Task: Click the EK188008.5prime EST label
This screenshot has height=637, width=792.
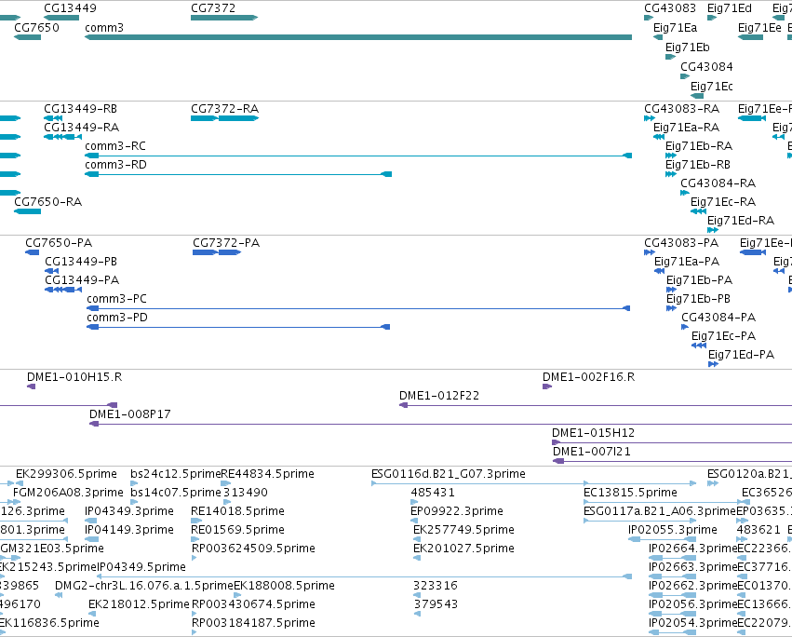Action: [x=285, y=586]
